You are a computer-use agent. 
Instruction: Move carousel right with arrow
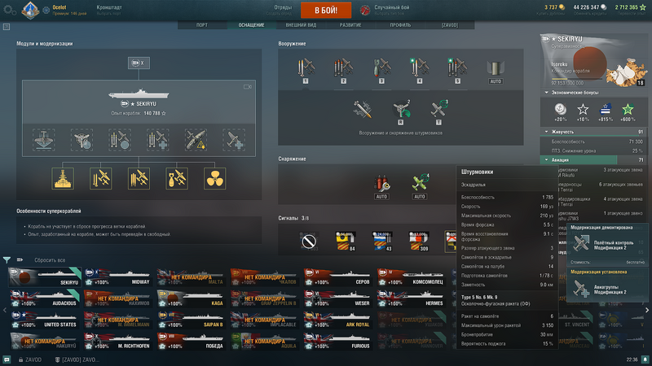(647, 310)
